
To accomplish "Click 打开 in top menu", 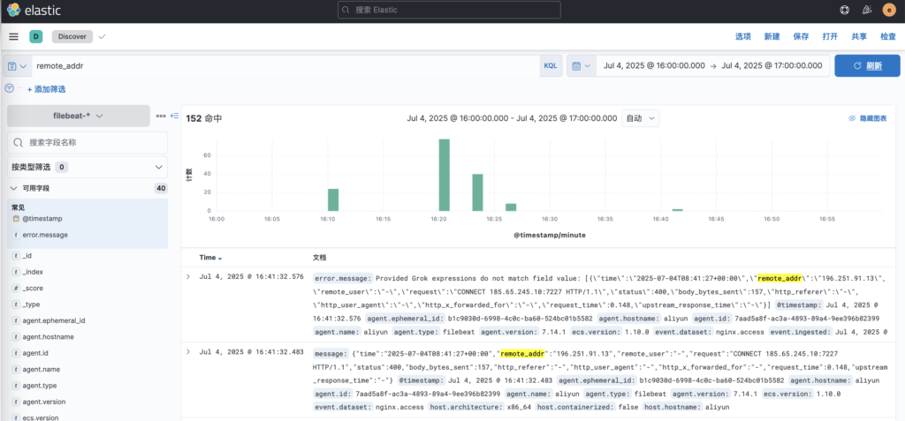I will pos(830,36).
